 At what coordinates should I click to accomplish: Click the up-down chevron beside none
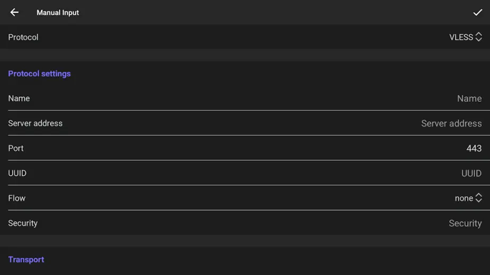tap(478, 198)
